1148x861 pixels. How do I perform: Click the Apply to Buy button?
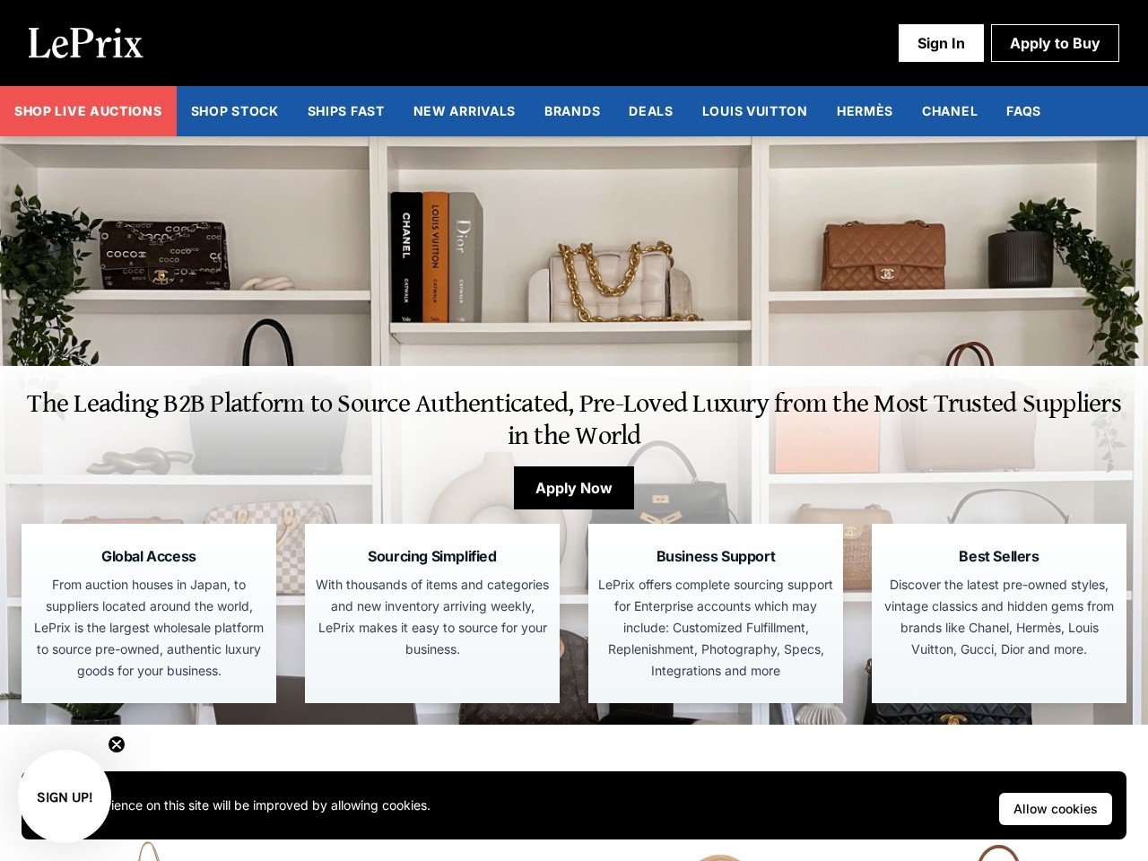[1055, 43]
